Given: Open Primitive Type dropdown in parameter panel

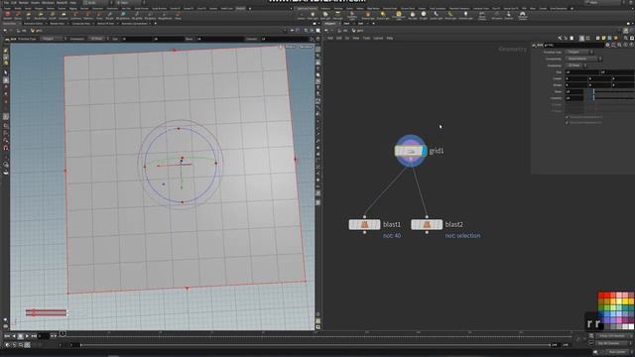Looking at the screenshot, I should [579, 52].
